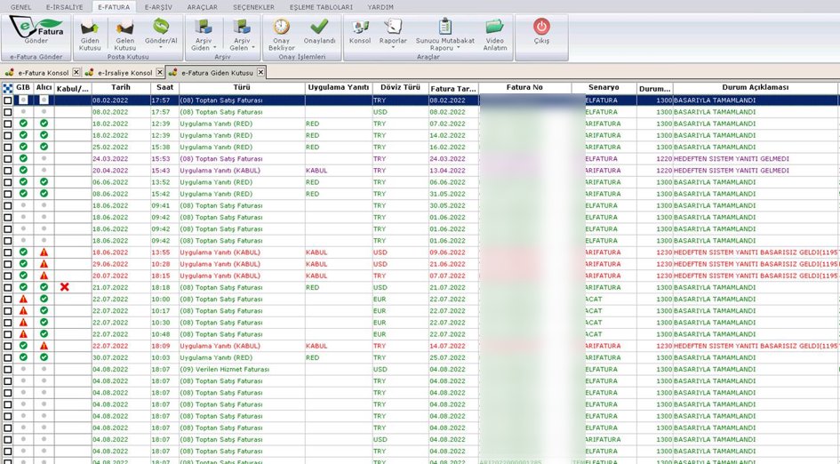Sort by the Tarih column header
The image size is (840, 464).
(x=121, y=88)
